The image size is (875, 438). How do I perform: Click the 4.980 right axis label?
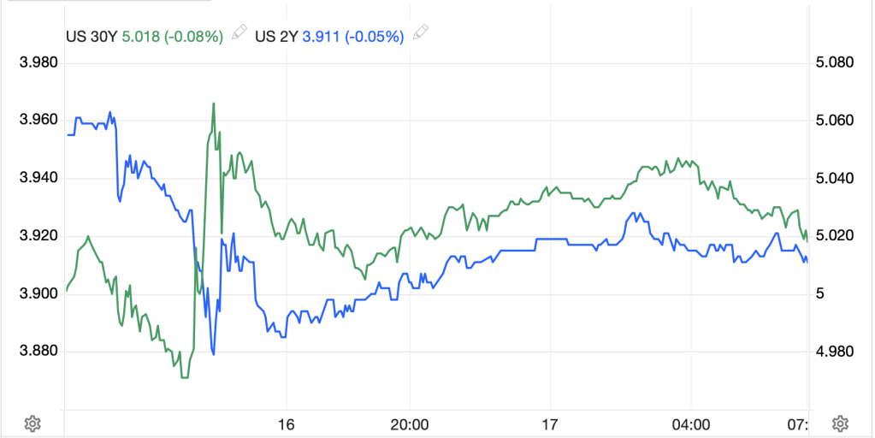point(838,352)
